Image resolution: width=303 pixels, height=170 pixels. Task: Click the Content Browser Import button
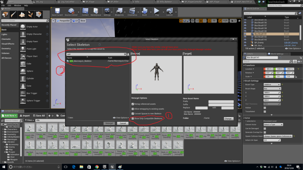click(25, 116)
